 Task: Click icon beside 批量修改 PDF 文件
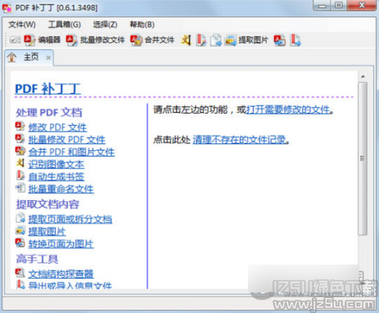pos(20,139)
